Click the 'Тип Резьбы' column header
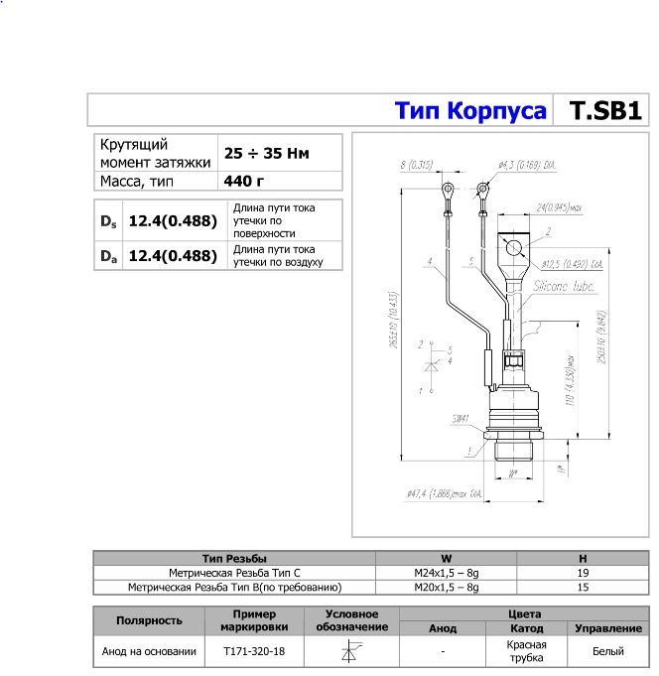659x676 pixels. [234, 558]
